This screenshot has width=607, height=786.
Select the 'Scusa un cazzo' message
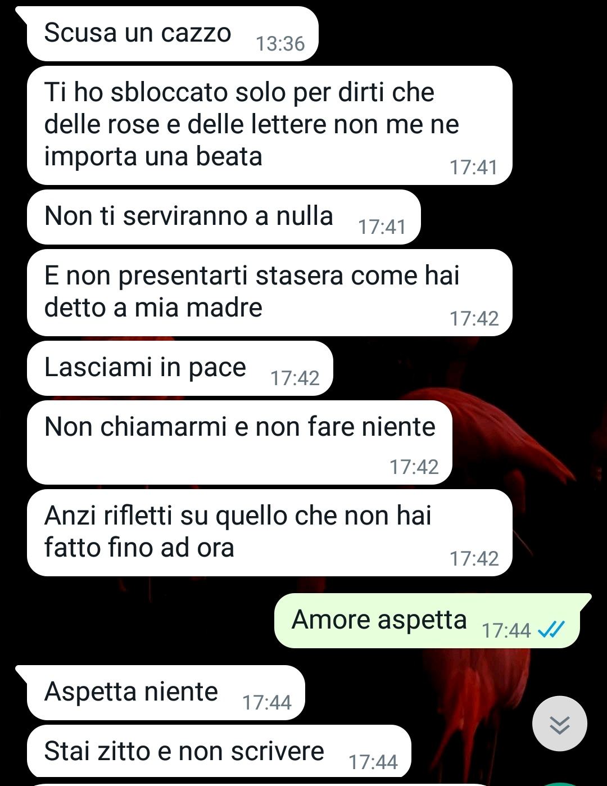coord(173,34)
